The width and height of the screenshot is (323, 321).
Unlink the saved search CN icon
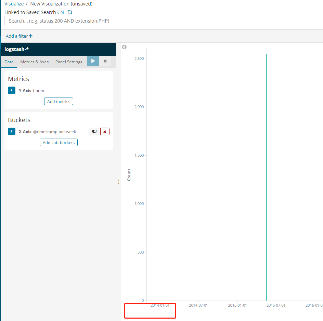point(70,12)
